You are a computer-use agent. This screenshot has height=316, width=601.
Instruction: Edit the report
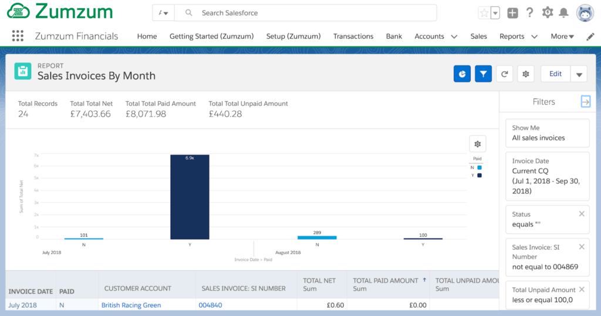click(555, 73)
